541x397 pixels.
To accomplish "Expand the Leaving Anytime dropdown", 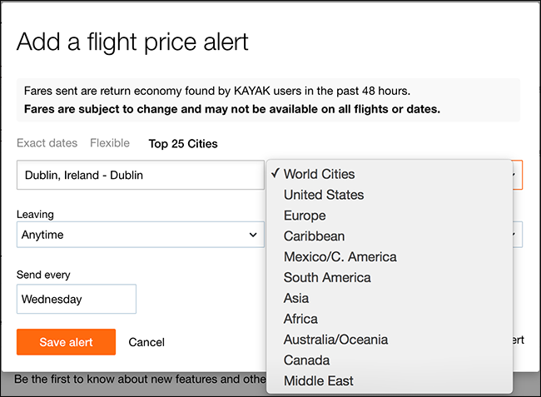I will 140,235.
